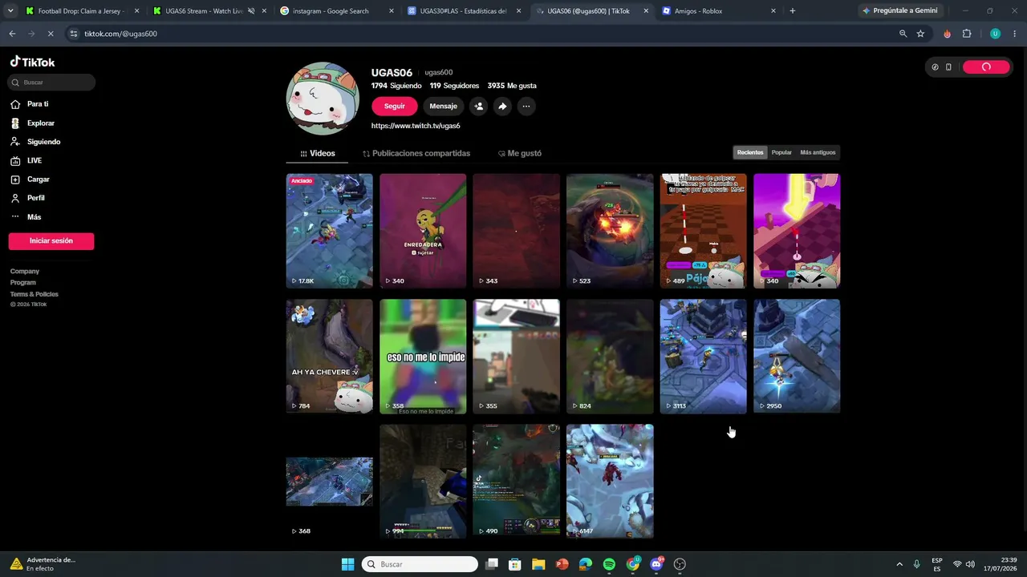Switch to instagram Google Search tab
Screen dimensions: 1027x577
click(x=337, y=11)
